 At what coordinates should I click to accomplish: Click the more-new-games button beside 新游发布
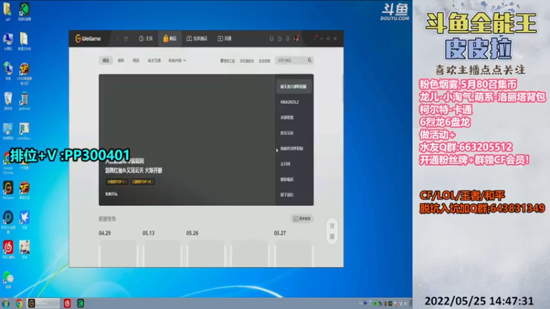tap(302, 218)
